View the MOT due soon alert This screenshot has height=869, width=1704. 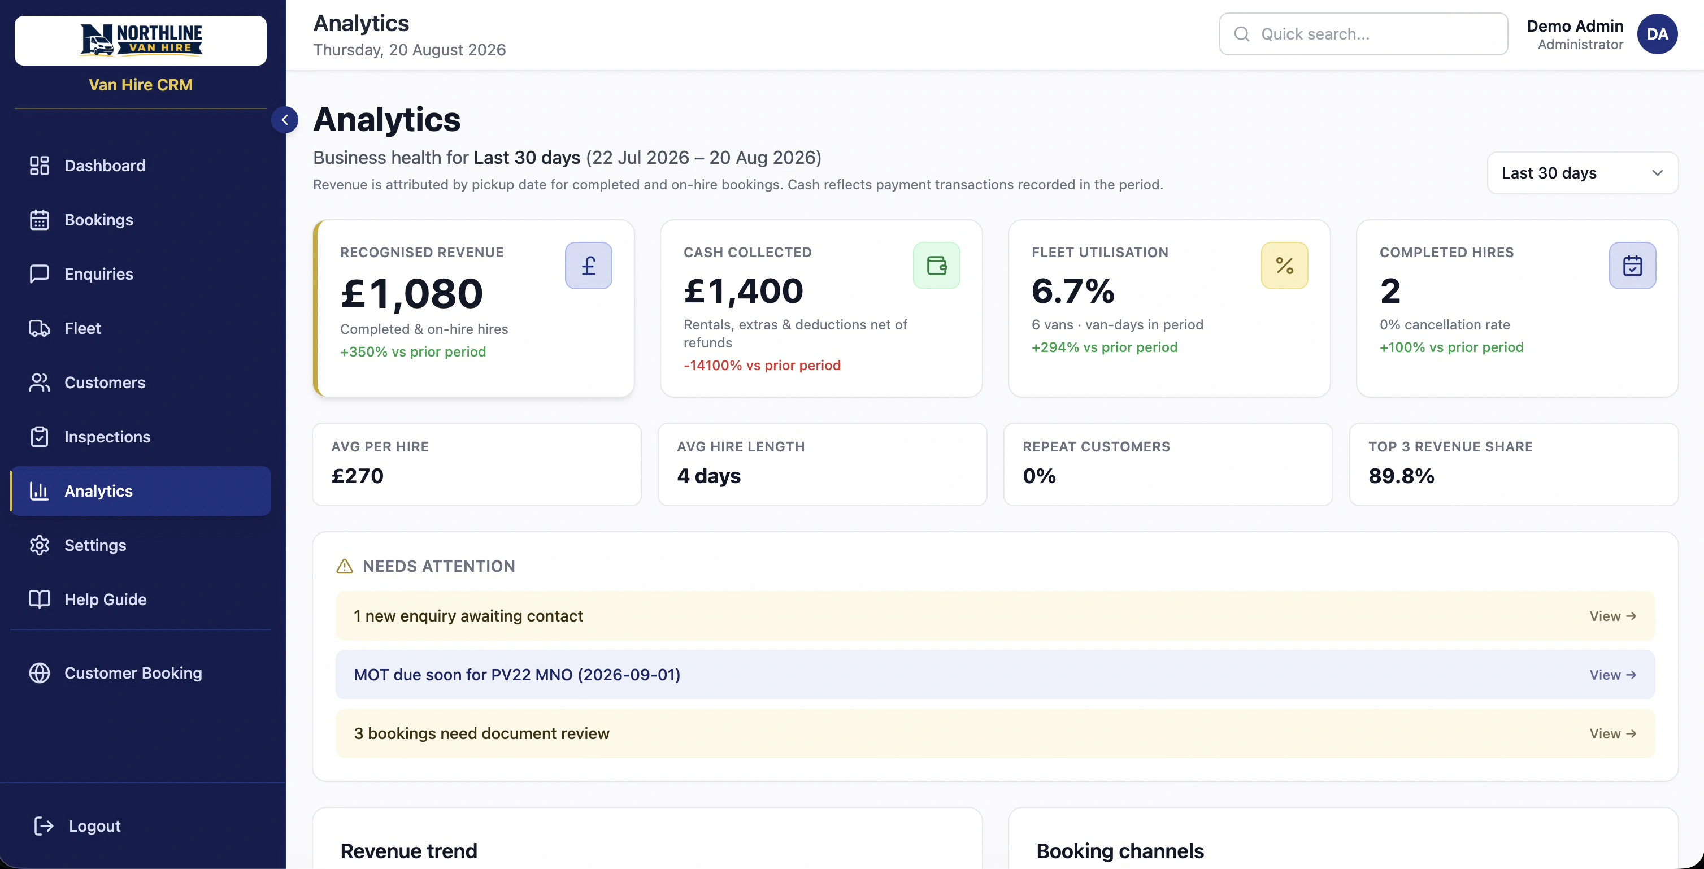click(x=1612, y=675)
